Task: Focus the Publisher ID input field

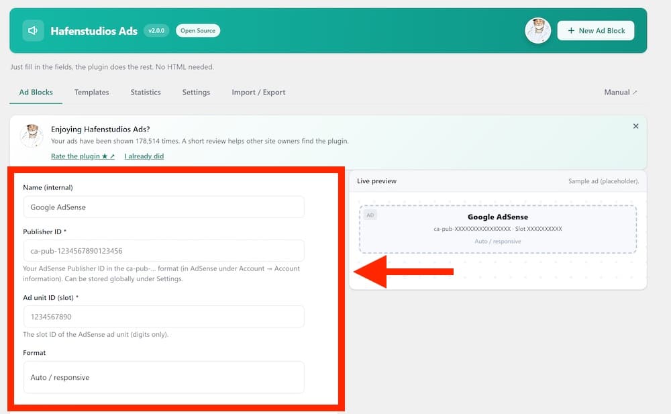Action: click(164, 251)
